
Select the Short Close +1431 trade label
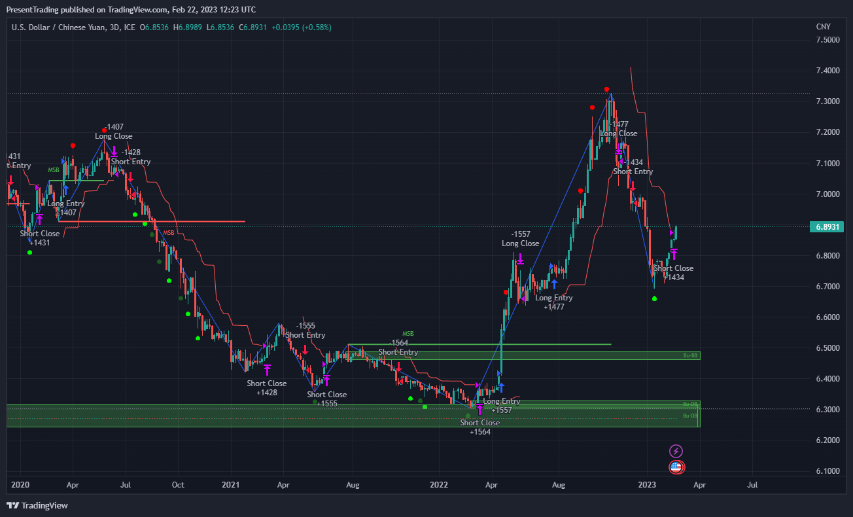(40, 238)
